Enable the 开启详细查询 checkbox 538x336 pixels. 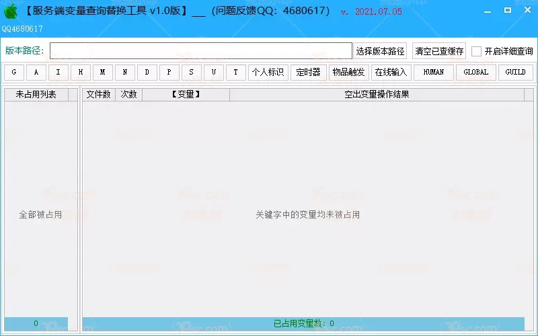point(476,52)
